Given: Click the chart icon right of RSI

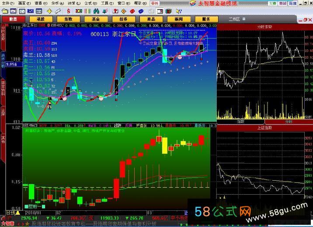Looking at the screenshot, I should click(x=39, y=11).
